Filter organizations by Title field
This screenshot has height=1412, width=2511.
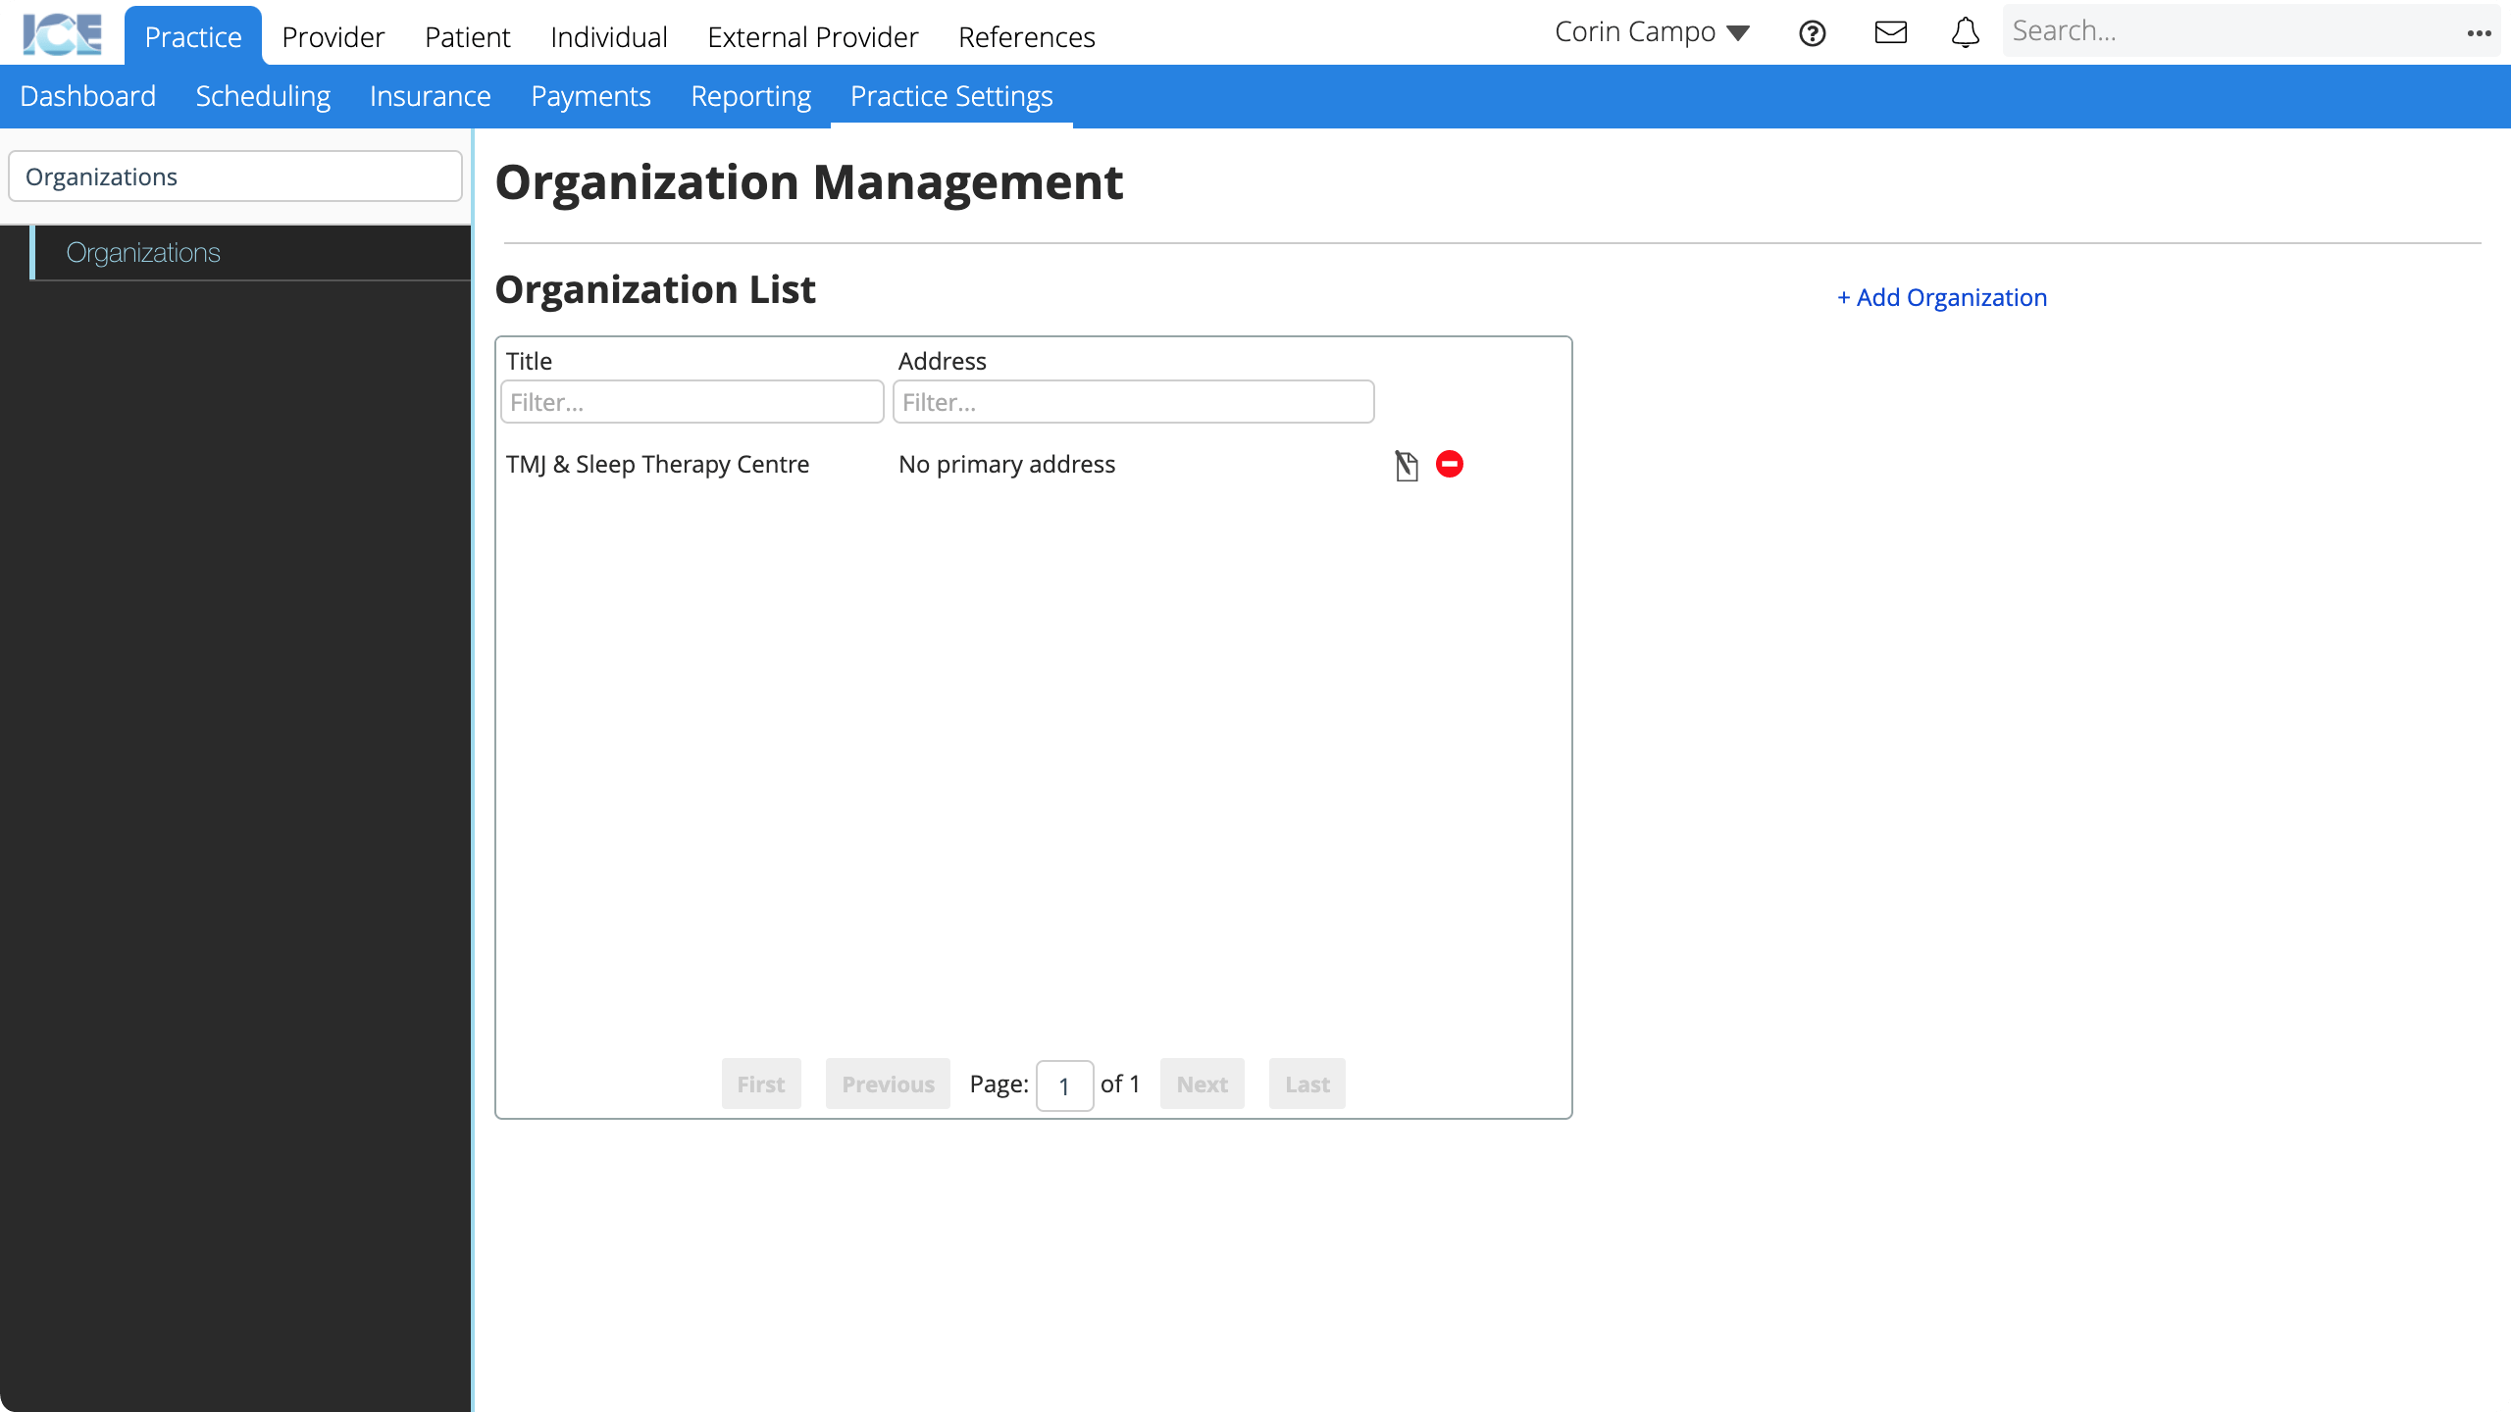[x=690, y=402]
